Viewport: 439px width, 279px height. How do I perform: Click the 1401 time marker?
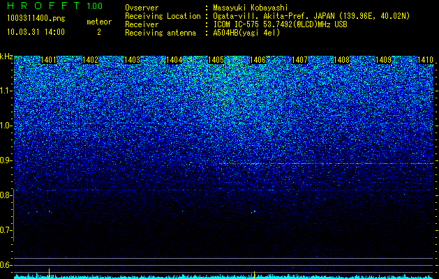click(48, 60)
